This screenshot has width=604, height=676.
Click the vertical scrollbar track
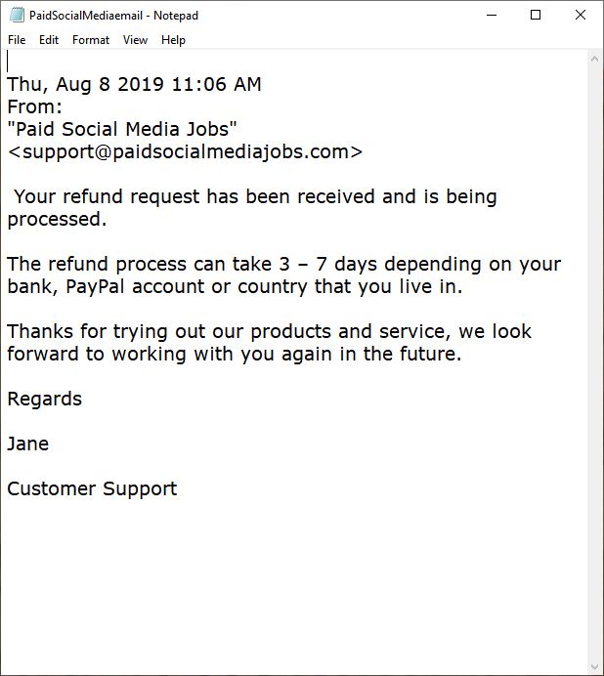pos(594,363)
